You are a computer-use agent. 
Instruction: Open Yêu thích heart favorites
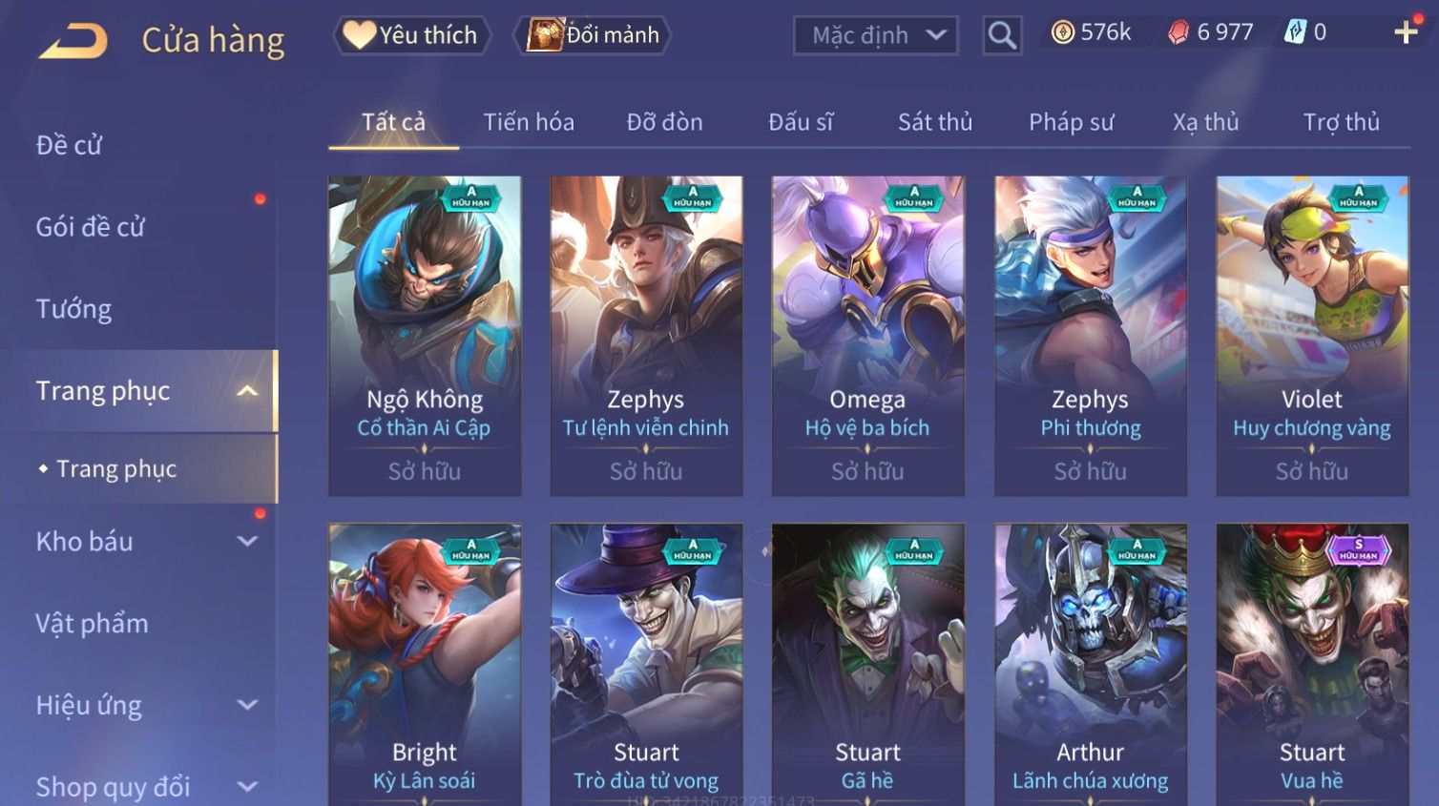[x=360, y=35]
